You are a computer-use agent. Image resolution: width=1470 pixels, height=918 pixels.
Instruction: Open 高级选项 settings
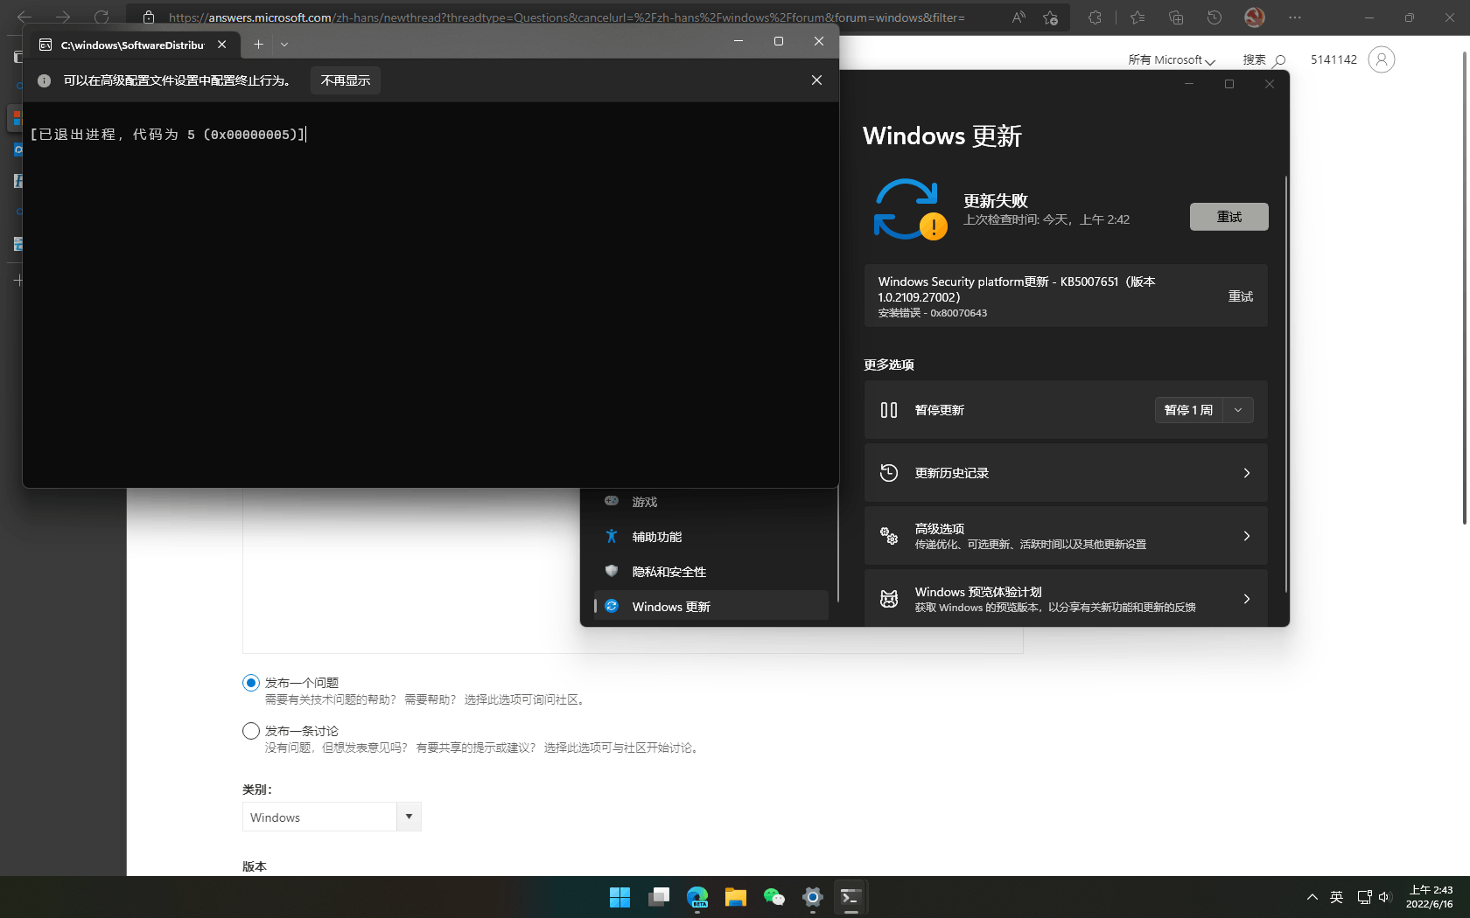(1066, 536)
